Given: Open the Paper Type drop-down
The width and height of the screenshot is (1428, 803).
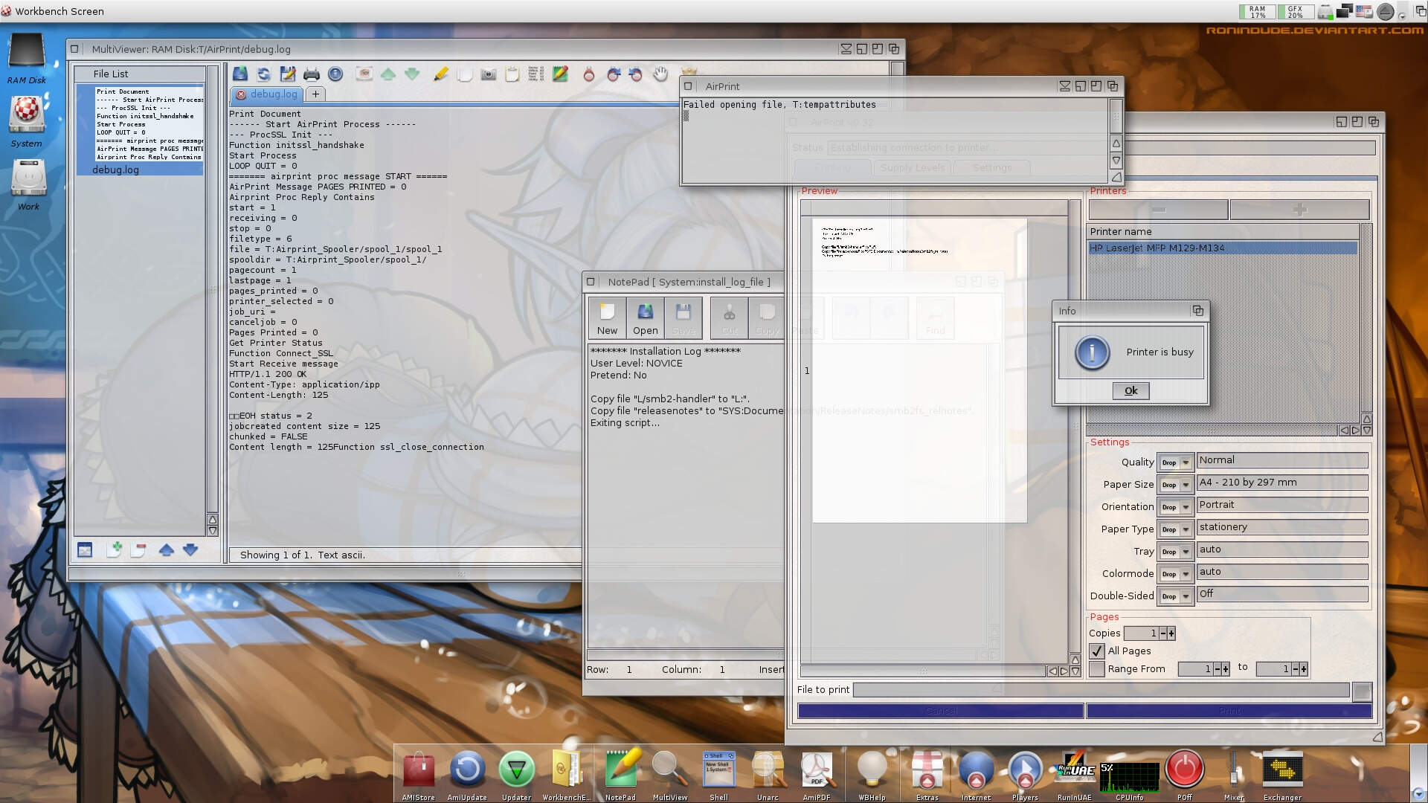Looking at the screenshot, I should 1175,529.
